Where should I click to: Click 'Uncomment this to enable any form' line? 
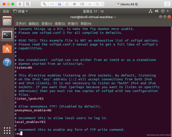tap(70, 130)
